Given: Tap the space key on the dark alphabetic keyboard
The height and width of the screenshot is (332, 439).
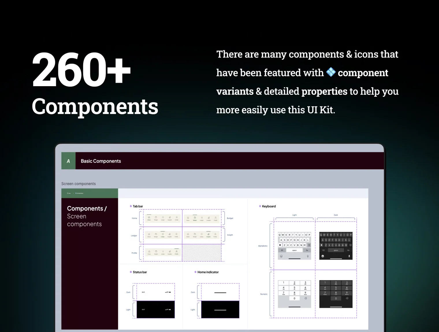Looking at the screenshot, I should pos(336,250).
